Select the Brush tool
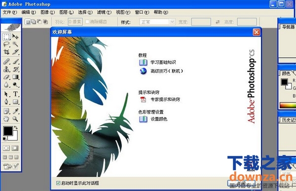Image resolution: width=296 pixels, height=191 pixels. coord(15,62)
